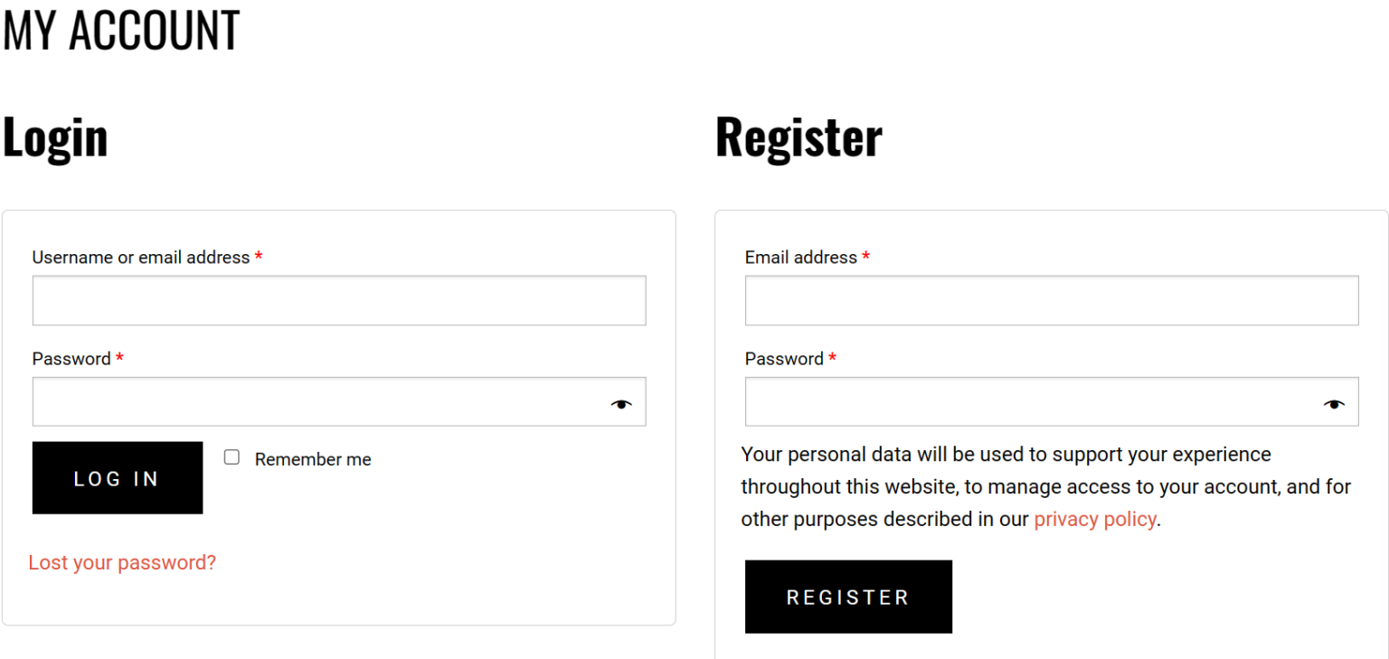Click the Login section heading
This screenshot has width=1389, height=659.
55,137
